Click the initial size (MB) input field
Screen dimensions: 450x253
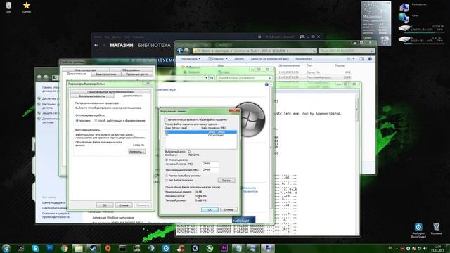pyautogui.click(x=211, y=164)
